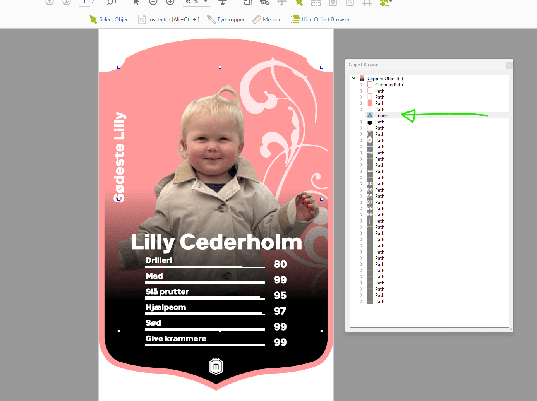Expand the Clipping Path node

click(x=361, y=85)
